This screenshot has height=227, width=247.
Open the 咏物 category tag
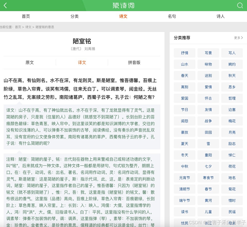(x=208, y=64)
